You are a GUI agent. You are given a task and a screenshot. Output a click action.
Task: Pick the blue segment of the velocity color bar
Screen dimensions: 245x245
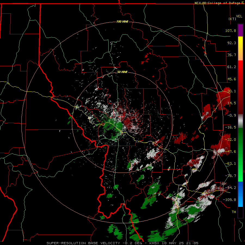[240, 194]
